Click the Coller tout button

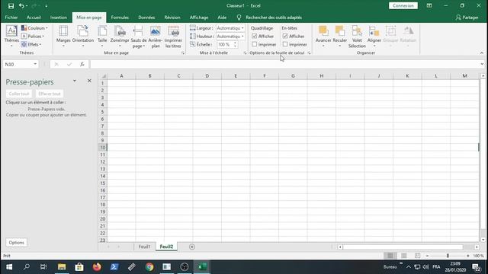click(18, 94)
